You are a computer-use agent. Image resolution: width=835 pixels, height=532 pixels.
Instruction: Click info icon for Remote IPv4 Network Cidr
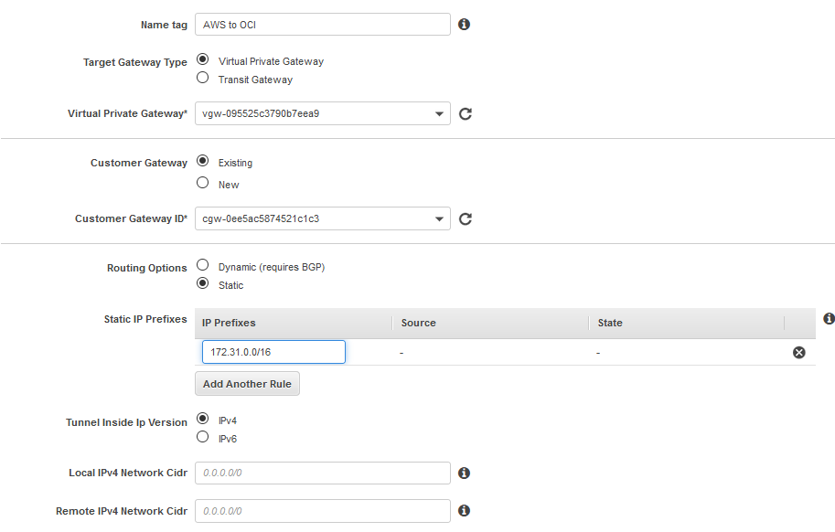click(x=464, y=511)
